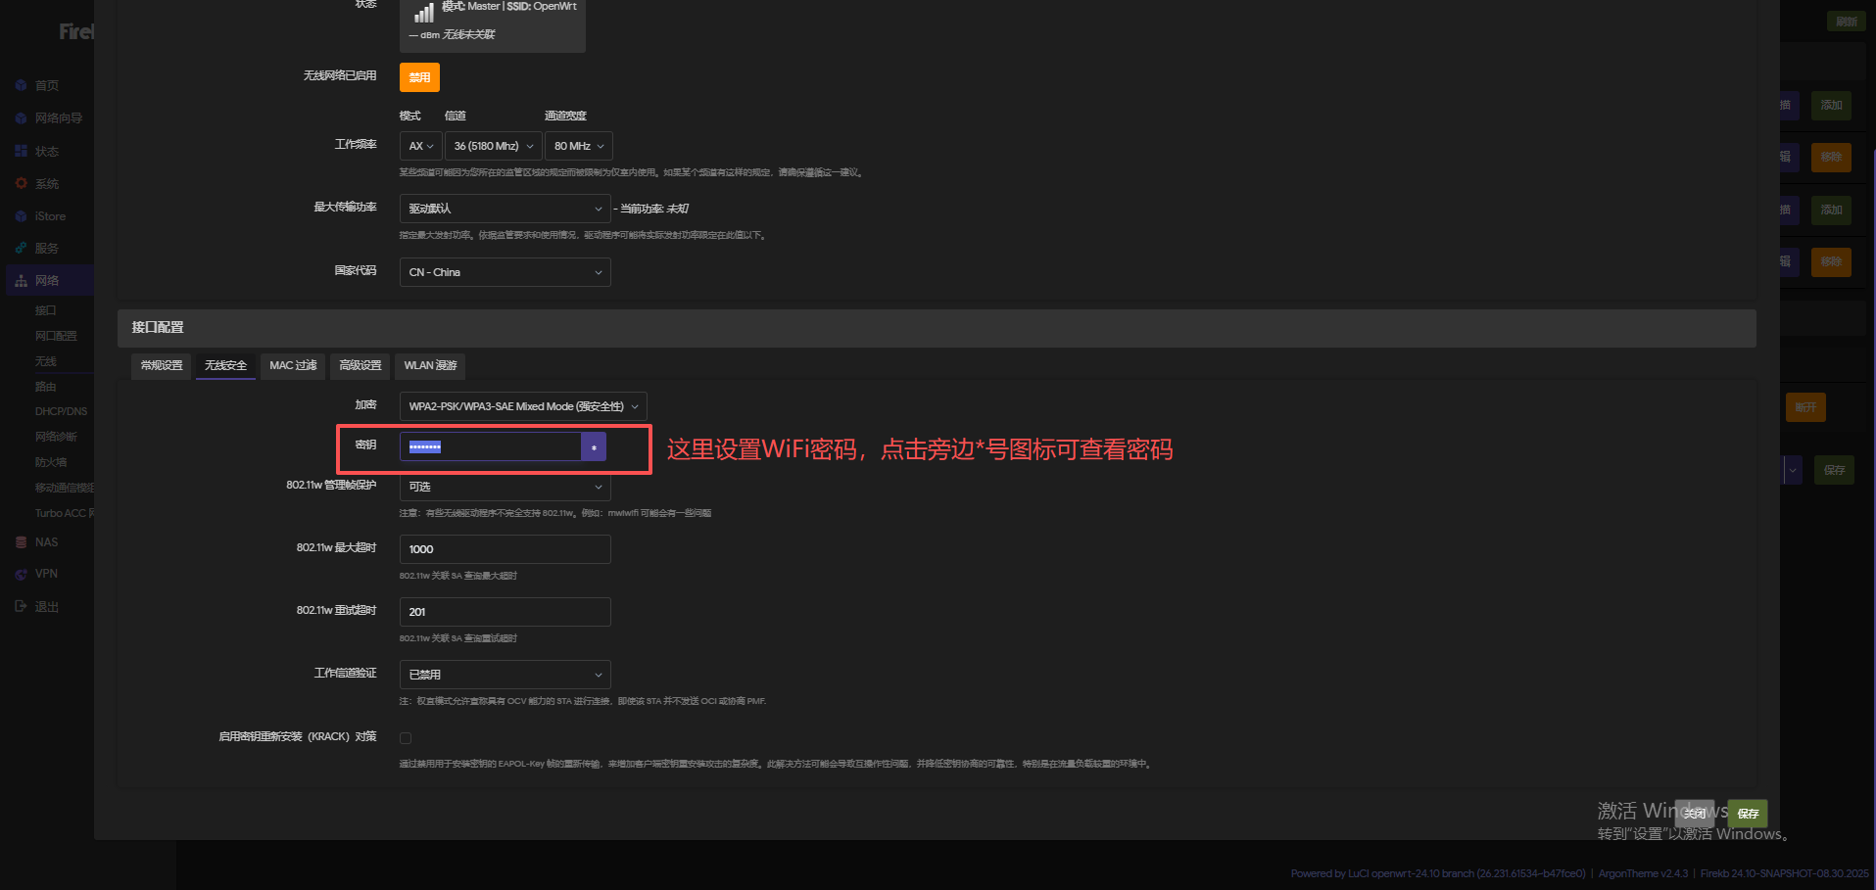Click the 密钥 password input field
This screenshot has width=1876, height=890.
point(490,447)
